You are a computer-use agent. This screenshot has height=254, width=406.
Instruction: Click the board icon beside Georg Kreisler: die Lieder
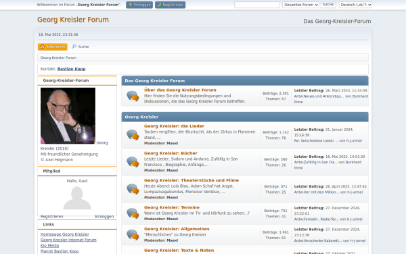[x=133, y=135]
